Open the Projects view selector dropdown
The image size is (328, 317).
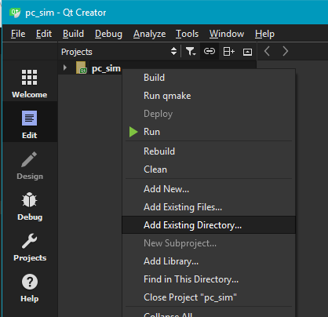119,52
